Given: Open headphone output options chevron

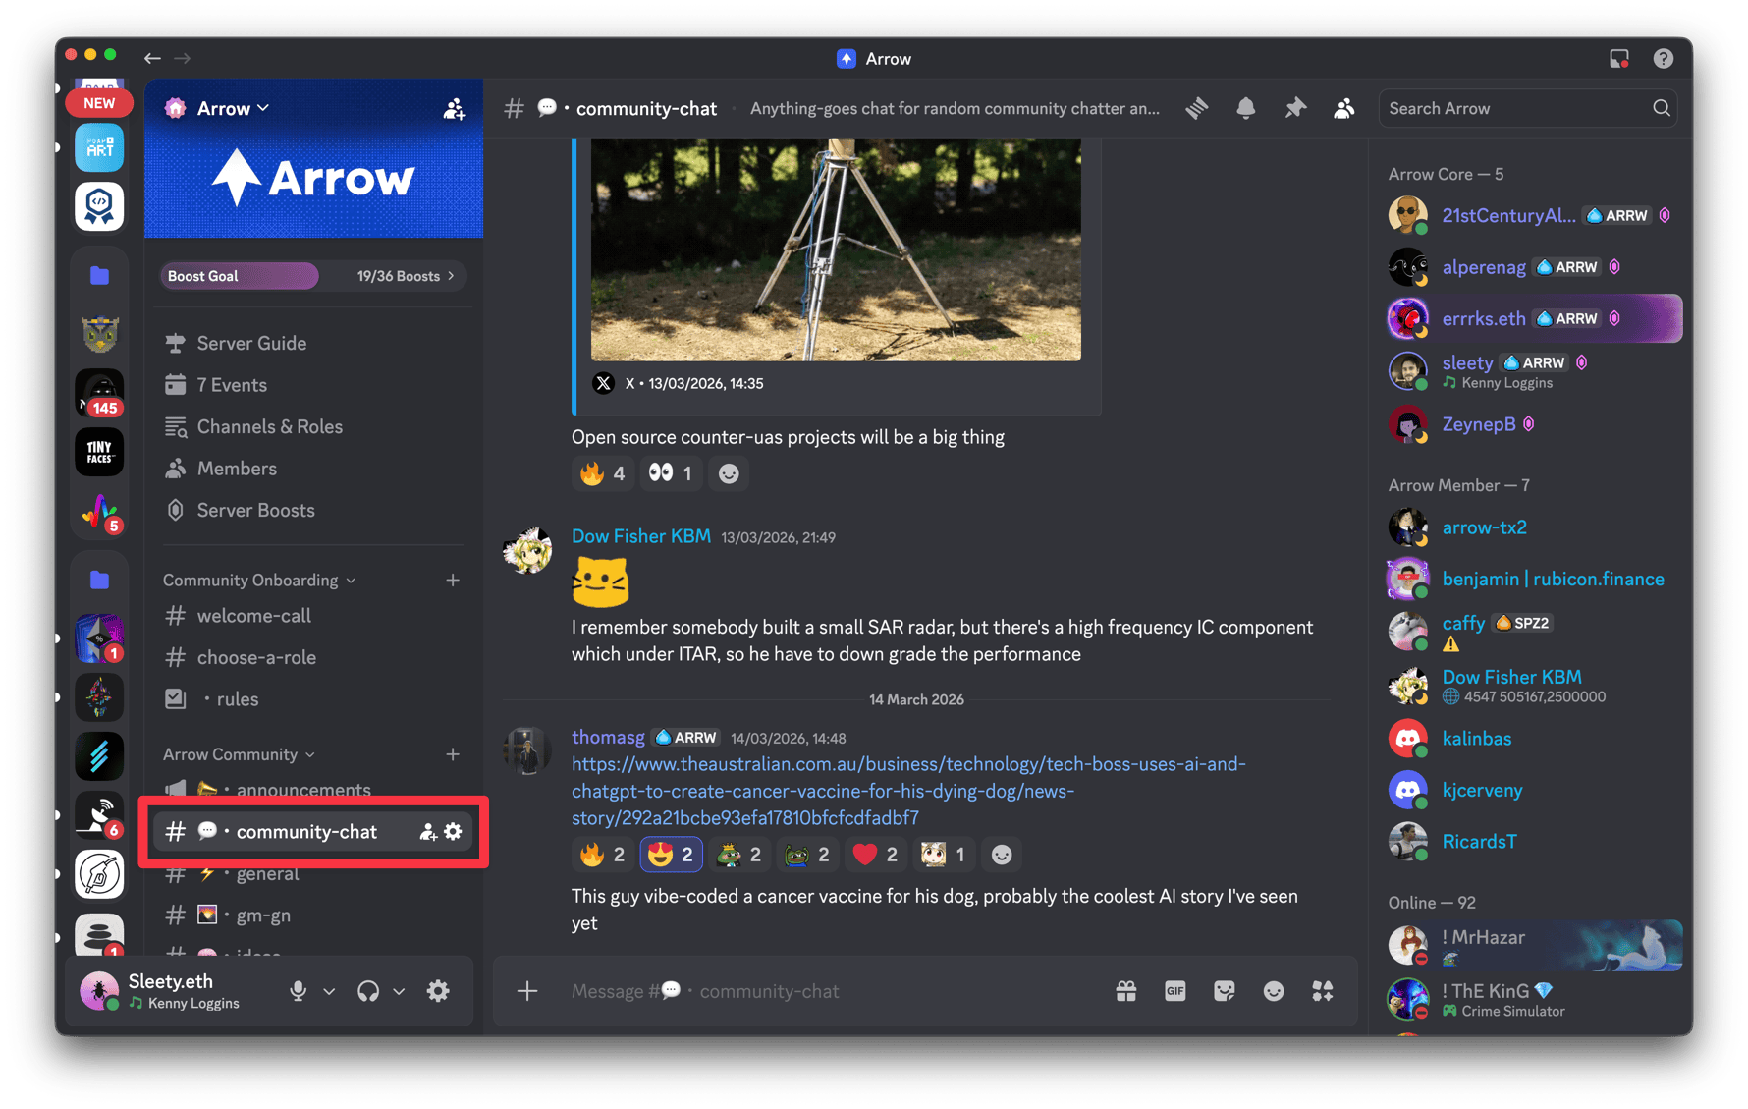Looking at the screenshot, I should click(399, 991).
